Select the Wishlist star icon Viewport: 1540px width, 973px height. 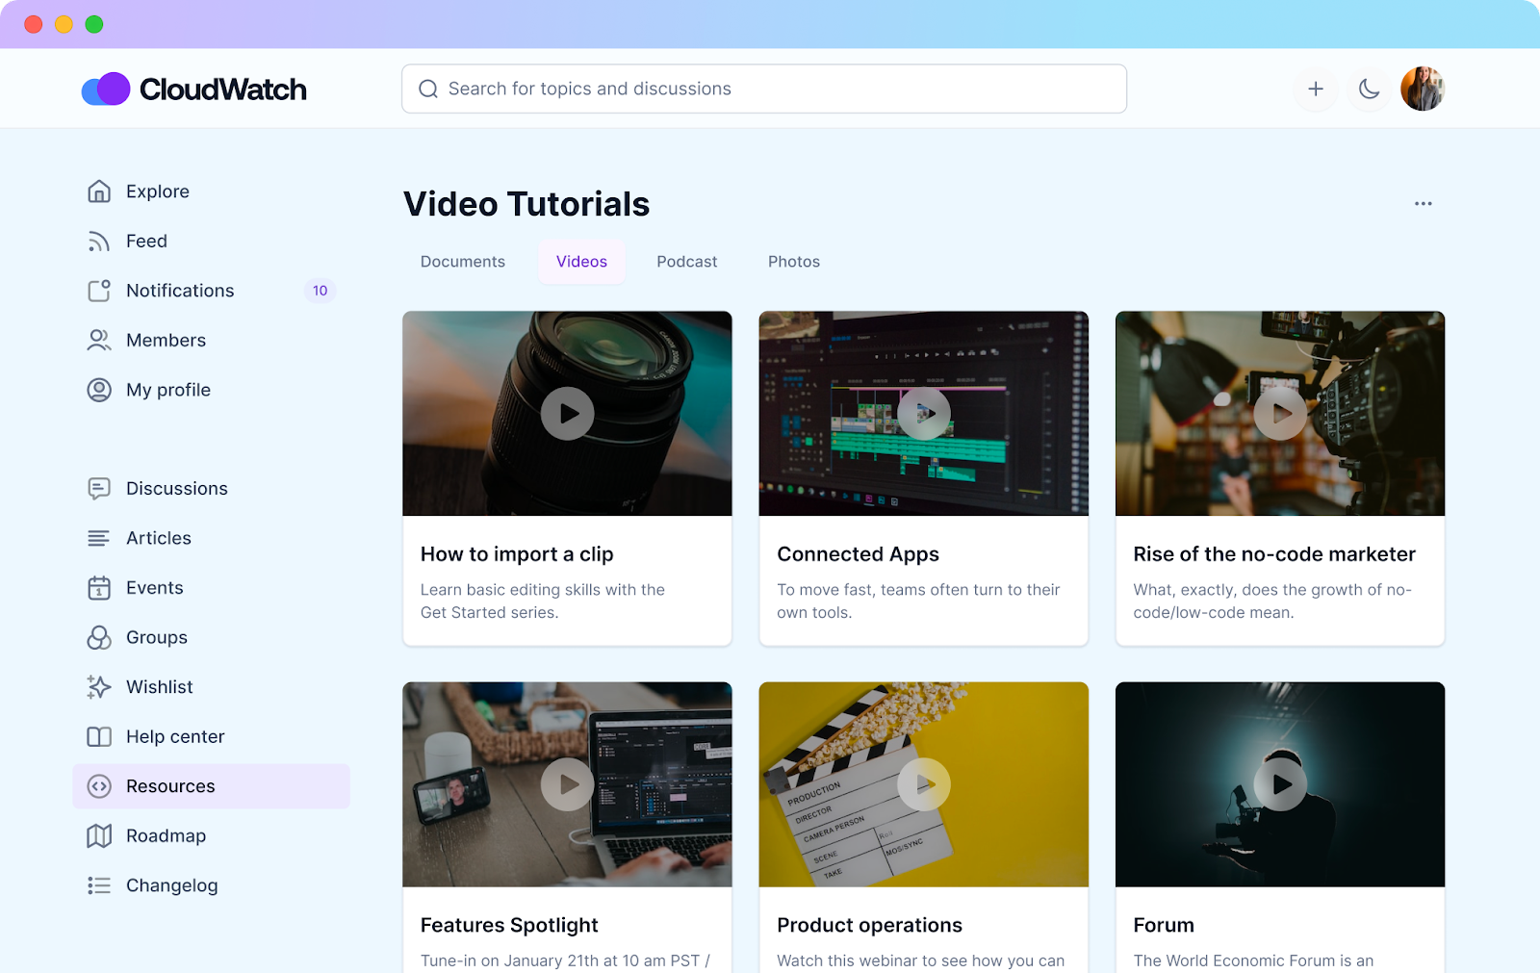(99, 686)
